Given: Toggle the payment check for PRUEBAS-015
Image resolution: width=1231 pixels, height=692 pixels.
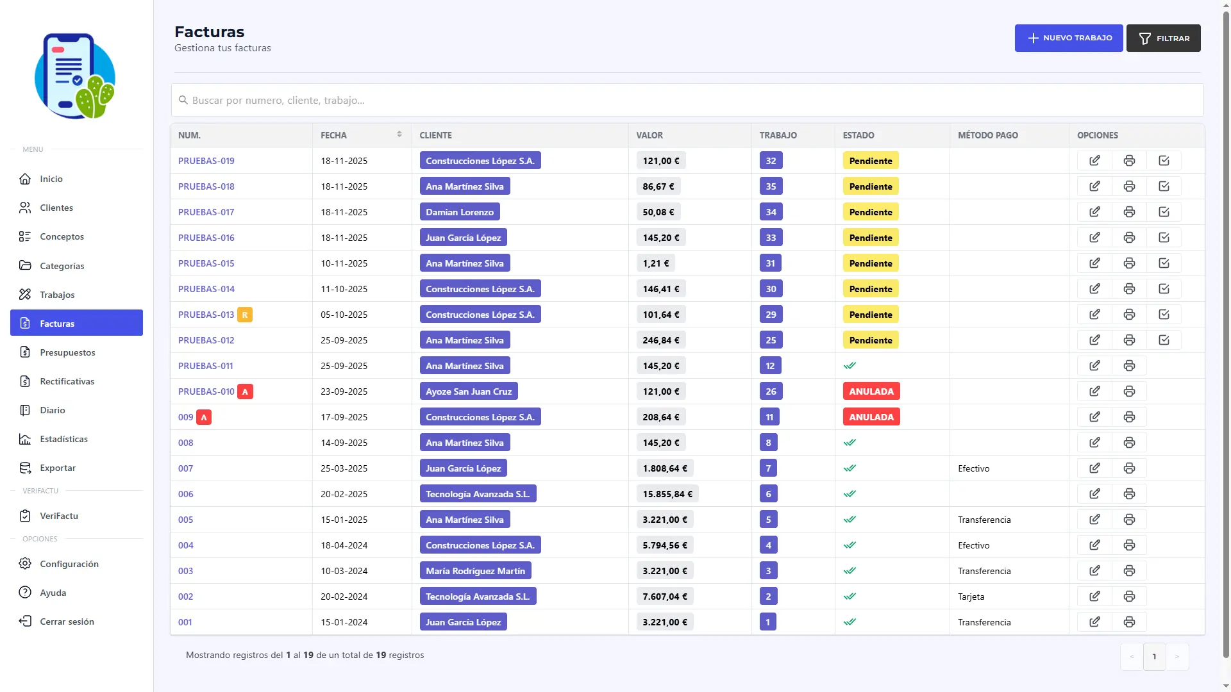Looking at the screenshot, I should tap(1164, 263).
